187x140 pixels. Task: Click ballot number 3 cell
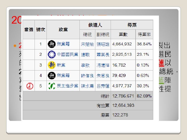[41, 65]
